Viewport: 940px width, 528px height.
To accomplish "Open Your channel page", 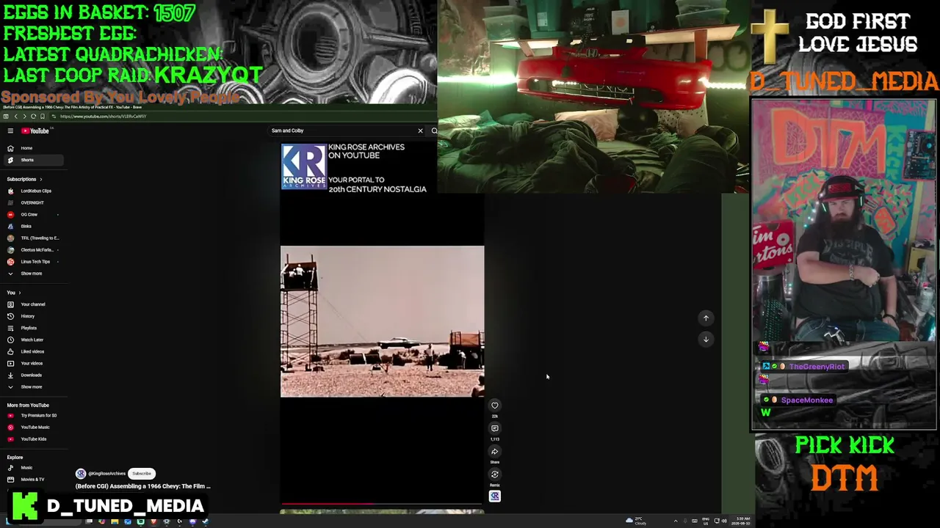I will [x=34, y=304].
